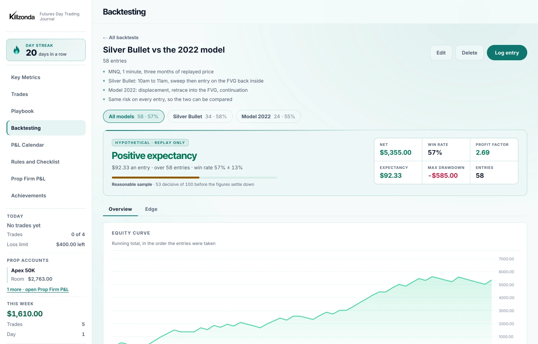Screen dimensions: 538x344
Task: Go back to All backtests
Action: coord(121,38)
